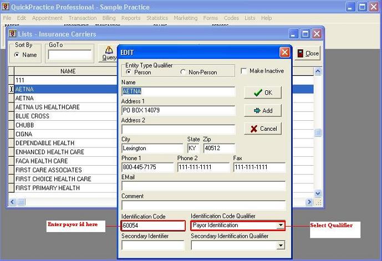Click the GoTo search field
This screenshot has height=261, width=382.
pos(70,55)
